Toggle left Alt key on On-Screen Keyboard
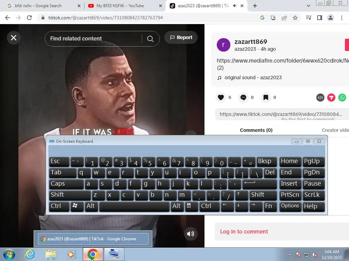 tap(91, 207)
